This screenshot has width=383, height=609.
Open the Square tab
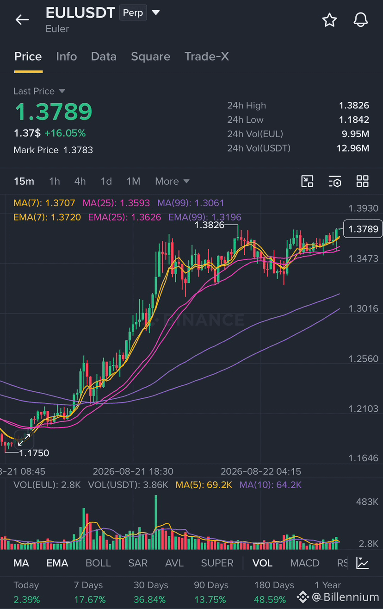(150, 57)
